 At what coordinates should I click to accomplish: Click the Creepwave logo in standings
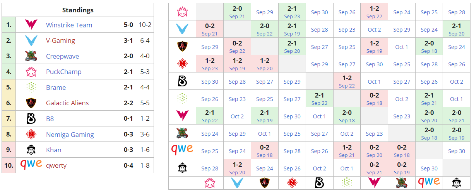31,56
